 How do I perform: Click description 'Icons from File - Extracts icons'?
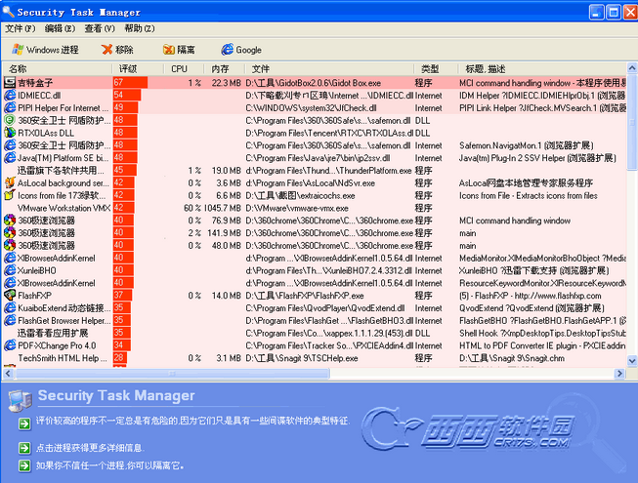click(529, 196)
